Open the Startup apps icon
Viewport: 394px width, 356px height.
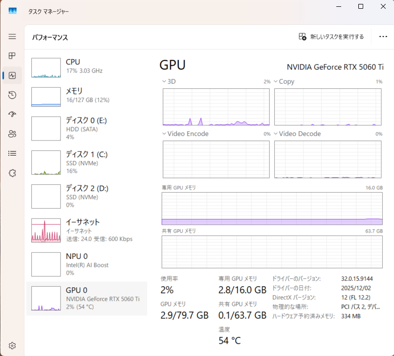[x=12, y=115]
